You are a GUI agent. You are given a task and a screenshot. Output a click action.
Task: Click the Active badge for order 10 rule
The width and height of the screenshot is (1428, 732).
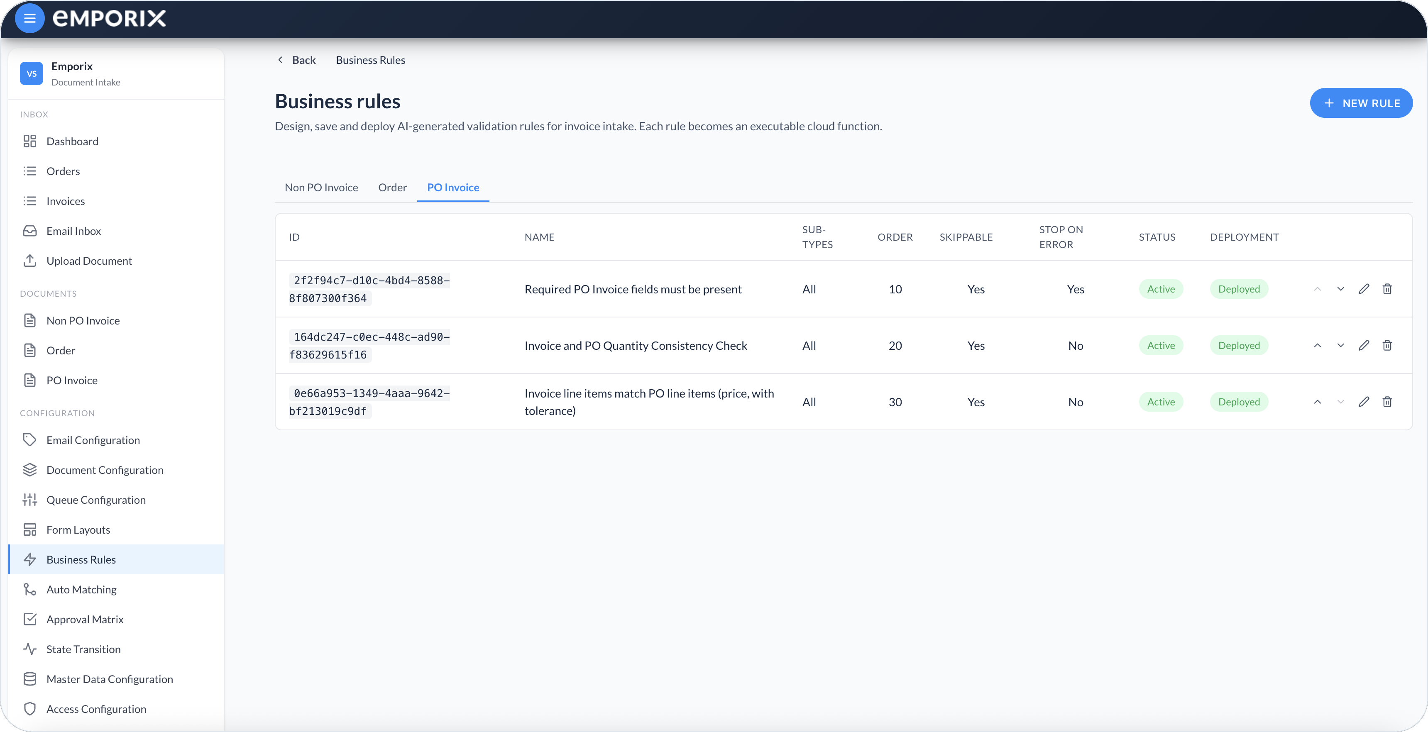point(1161,289)
